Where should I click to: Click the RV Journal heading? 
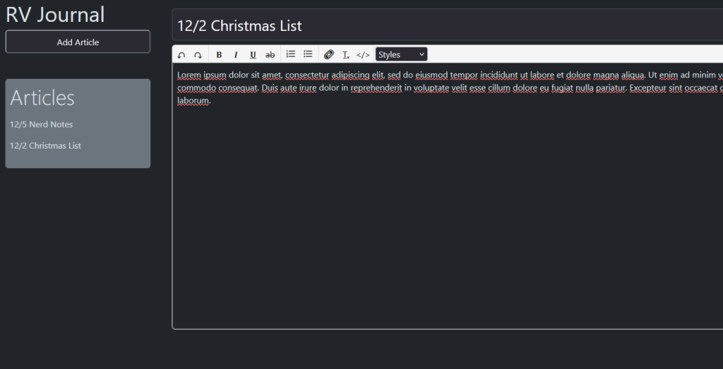55,14
